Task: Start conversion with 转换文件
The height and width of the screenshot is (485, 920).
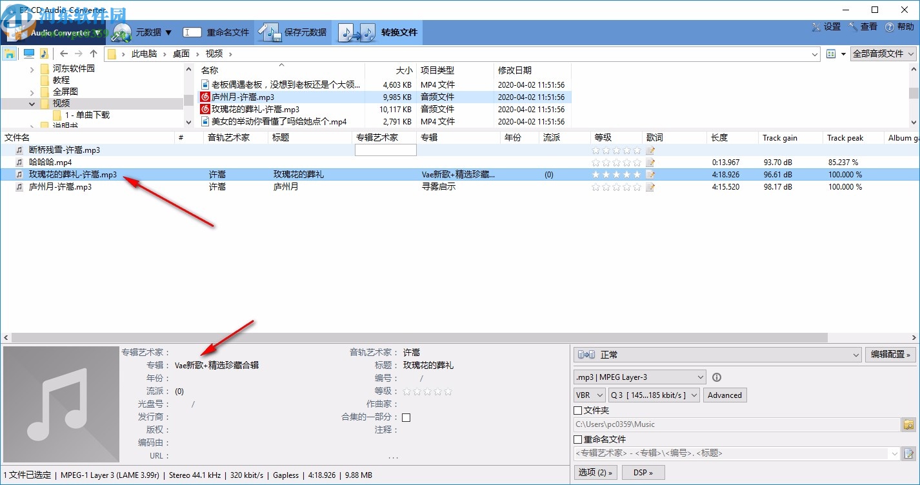Action: (x=400, y=32)
